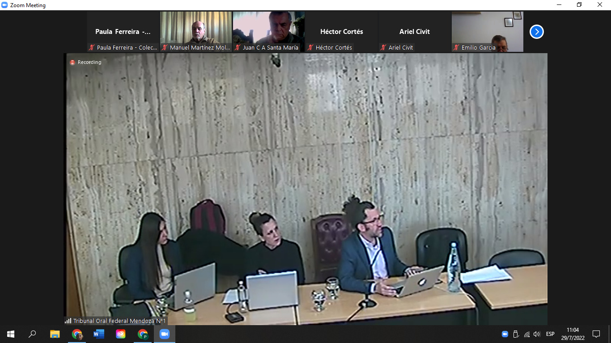
Task: Open the clock and calendar flyout
Action: tap(572, 334)
